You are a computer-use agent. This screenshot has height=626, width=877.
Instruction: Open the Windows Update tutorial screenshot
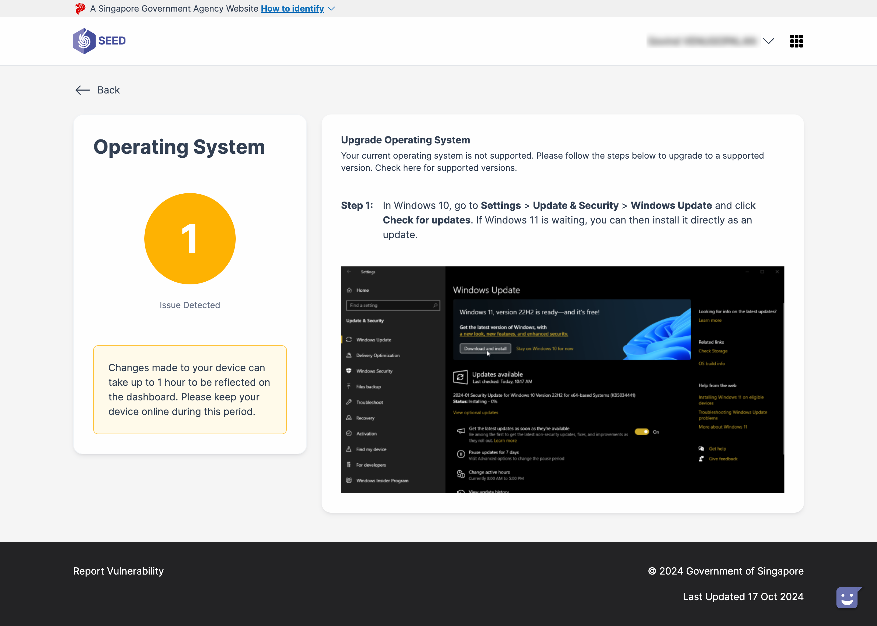click(x=562, y=380)
